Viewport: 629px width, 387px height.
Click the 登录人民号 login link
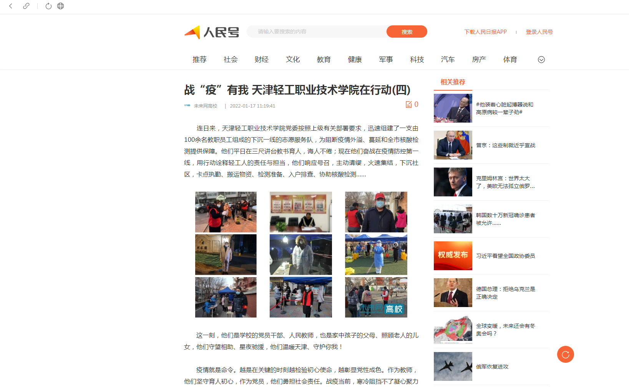539,32
